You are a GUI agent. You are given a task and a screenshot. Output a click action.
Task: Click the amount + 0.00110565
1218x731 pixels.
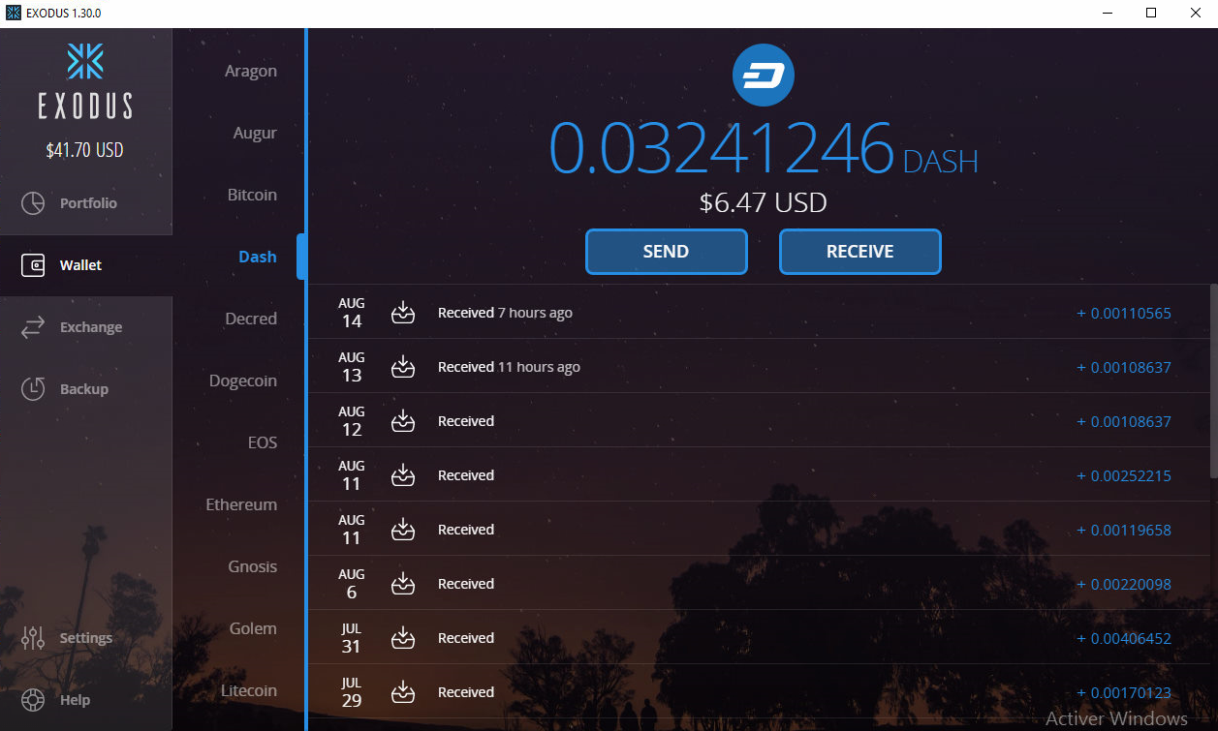coord(1124,314)
